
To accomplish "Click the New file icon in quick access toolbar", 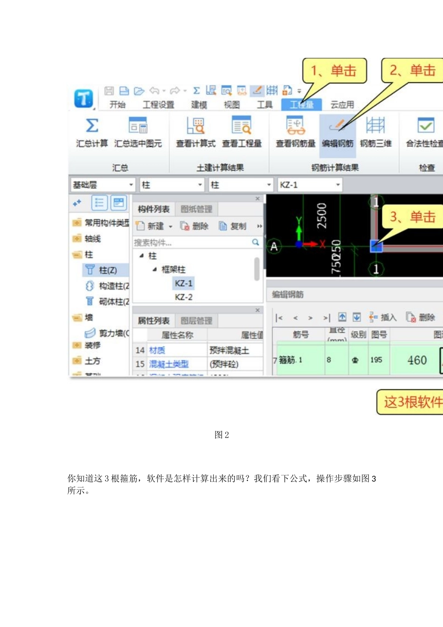I will [124, 91].
